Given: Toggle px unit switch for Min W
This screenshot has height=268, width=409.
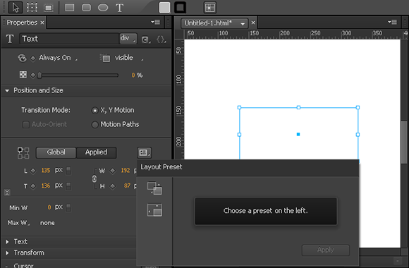Looking at the screenshot, I should pos(68,208).
